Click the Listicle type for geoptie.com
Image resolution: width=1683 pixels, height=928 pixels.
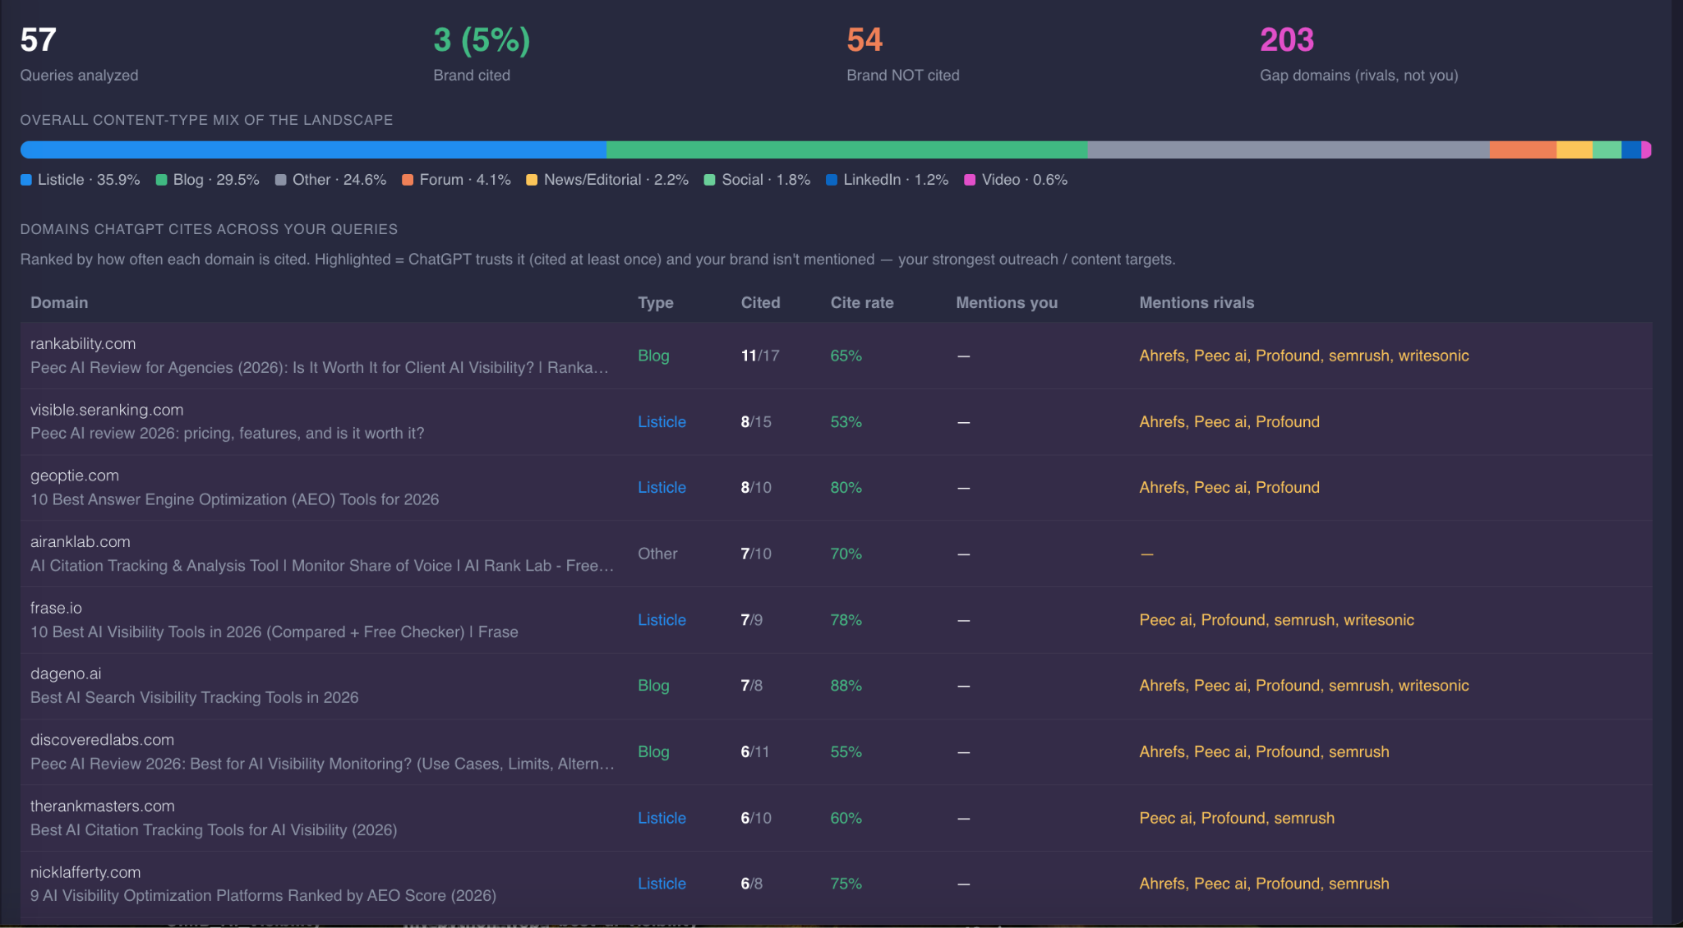662,487
